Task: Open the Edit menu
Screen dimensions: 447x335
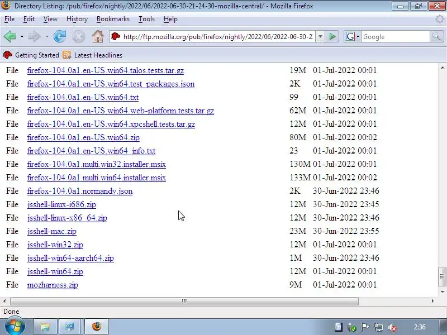Action: [29, 19]
